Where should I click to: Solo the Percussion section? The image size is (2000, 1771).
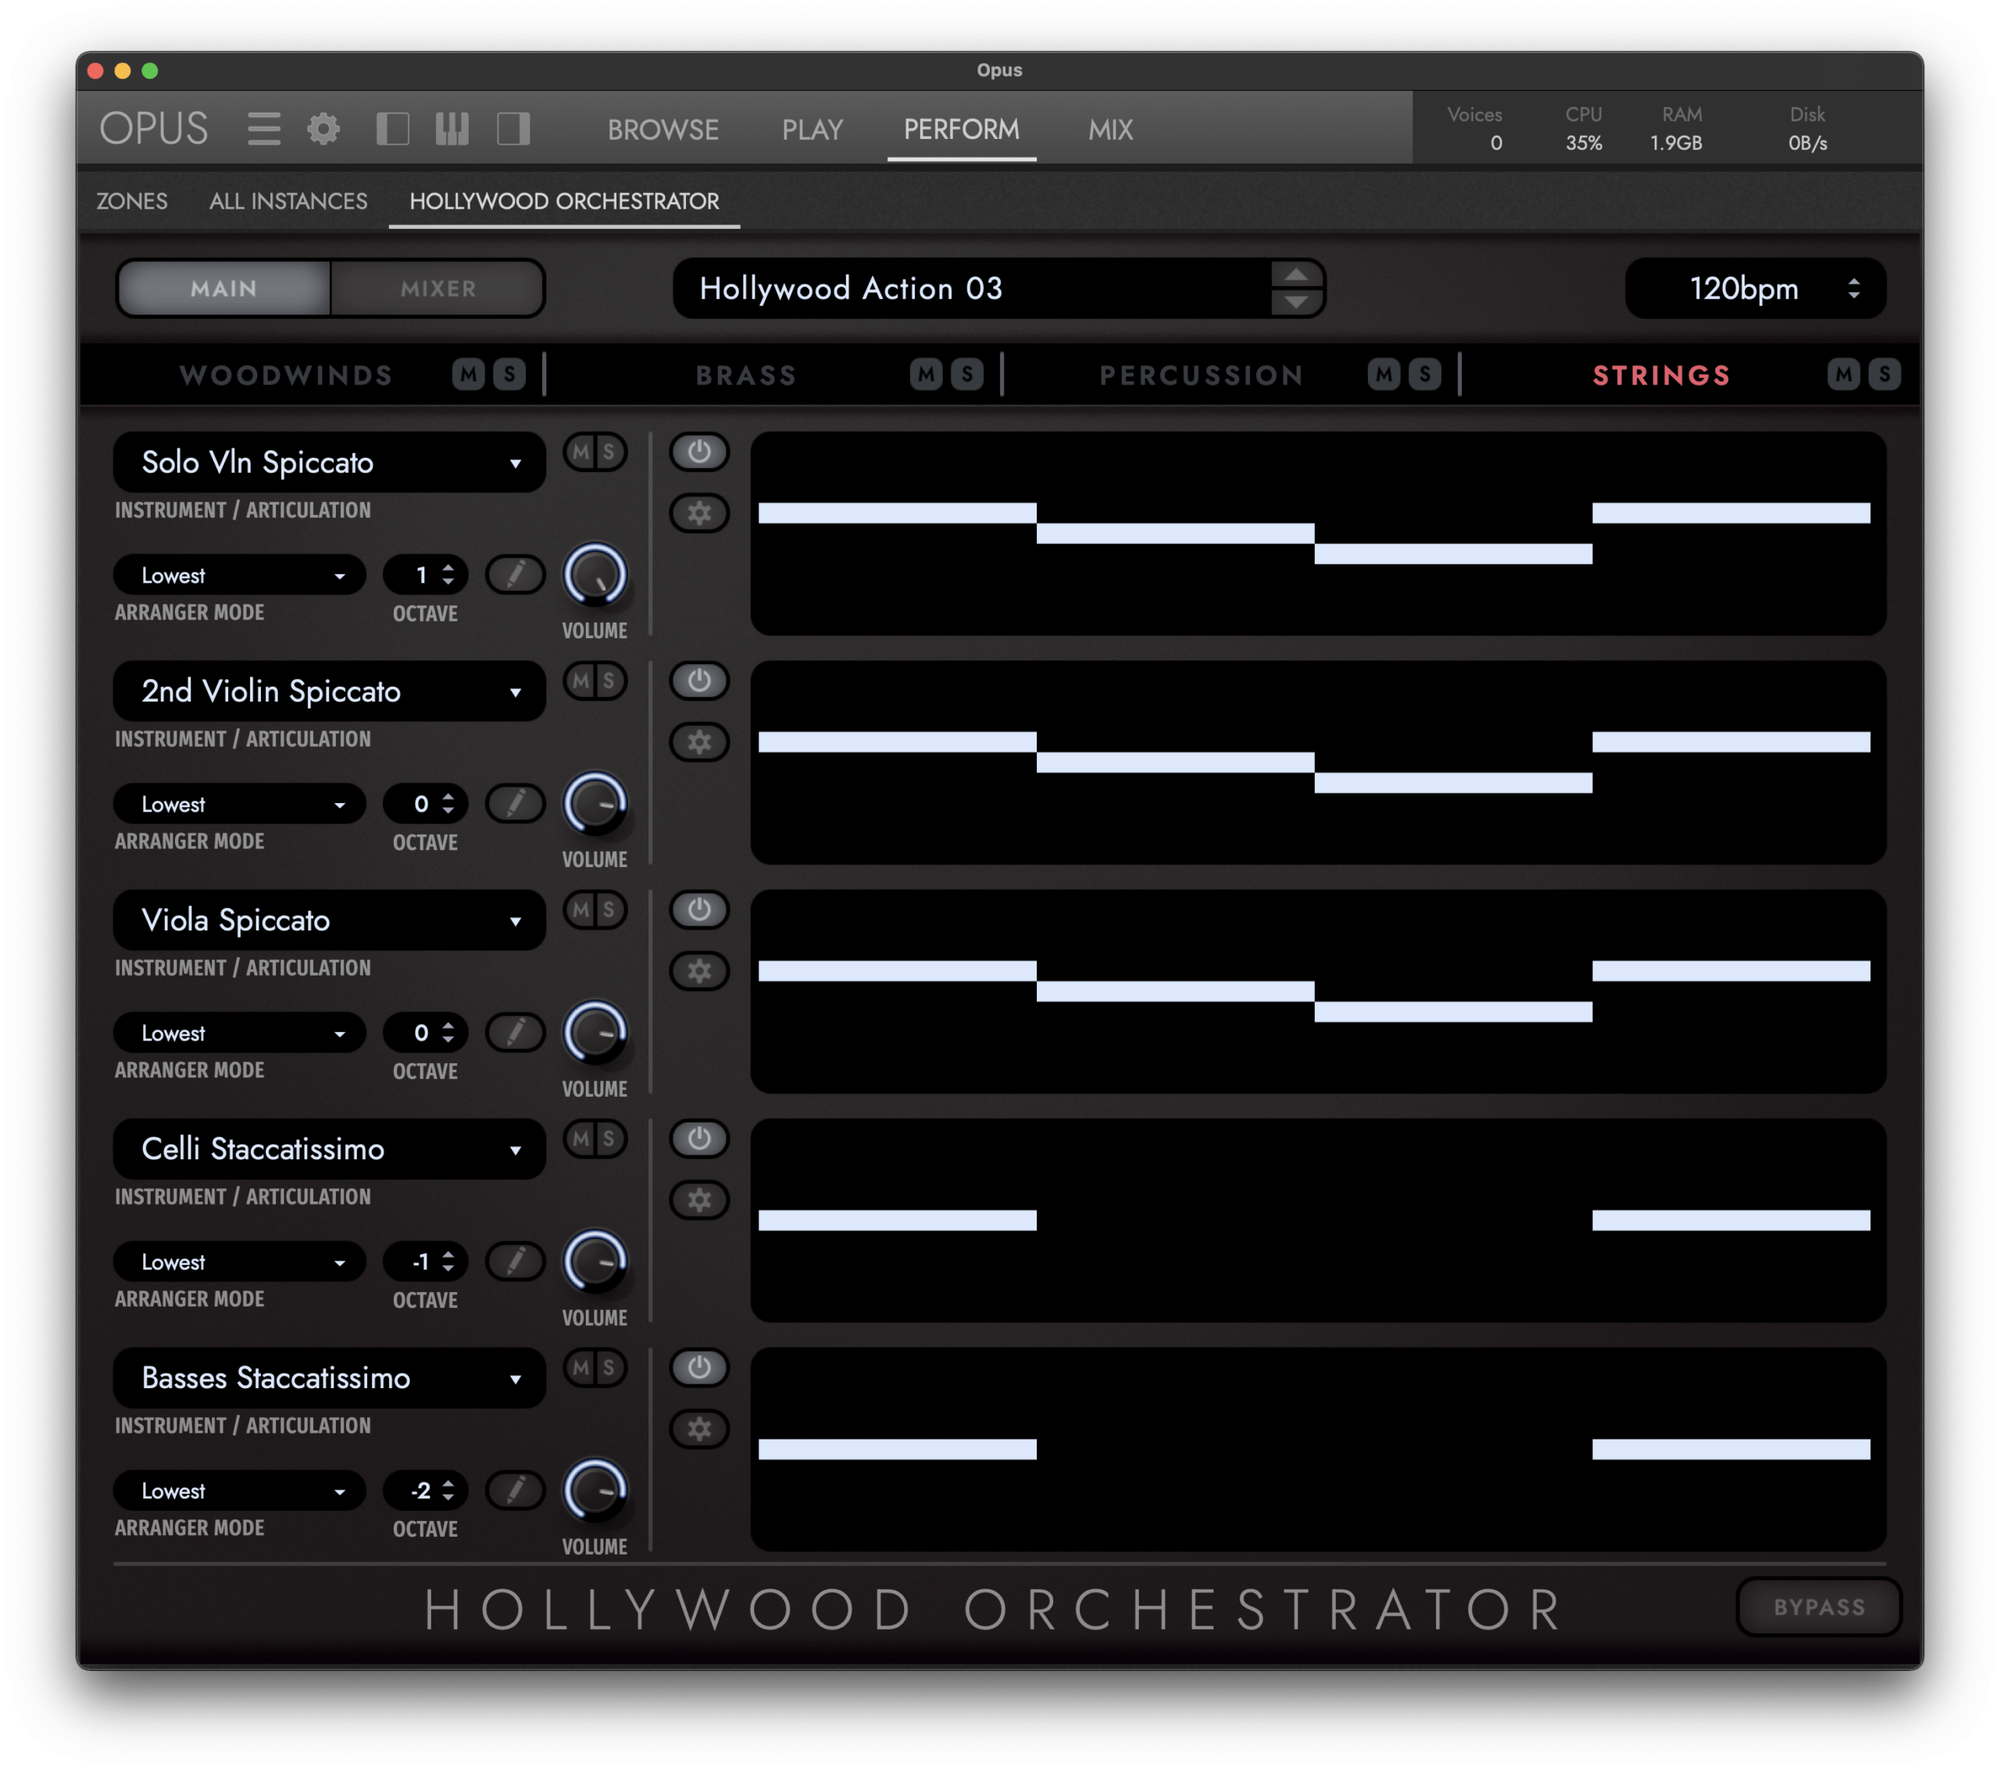[x=1425, y=373]
